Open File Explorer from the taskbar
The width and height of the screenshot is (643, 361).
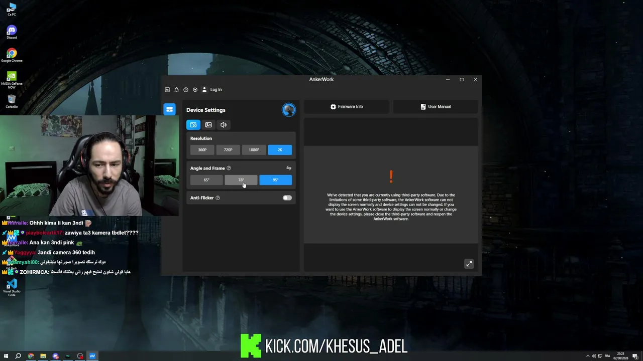(43, 356)
